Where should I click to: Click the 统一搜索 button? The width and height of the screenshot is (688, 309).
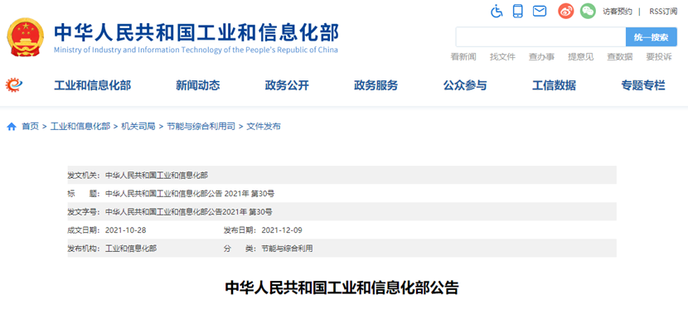click(x=652, y=36)
